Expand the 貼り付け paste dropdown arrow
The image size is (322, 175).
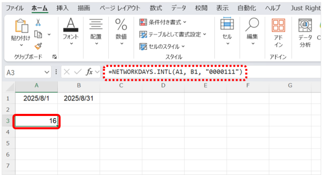pos(21,45)
